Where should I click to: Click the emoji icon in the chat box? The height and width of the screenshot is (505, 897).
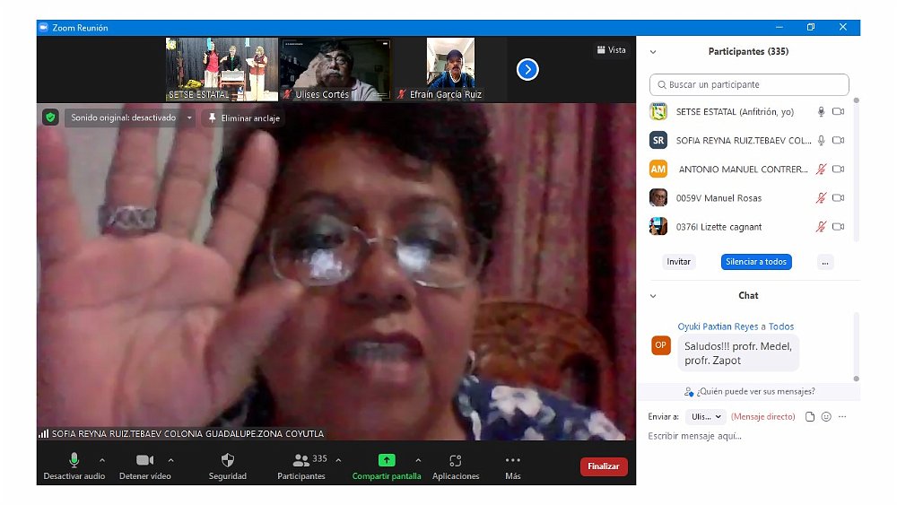point(826,417)
